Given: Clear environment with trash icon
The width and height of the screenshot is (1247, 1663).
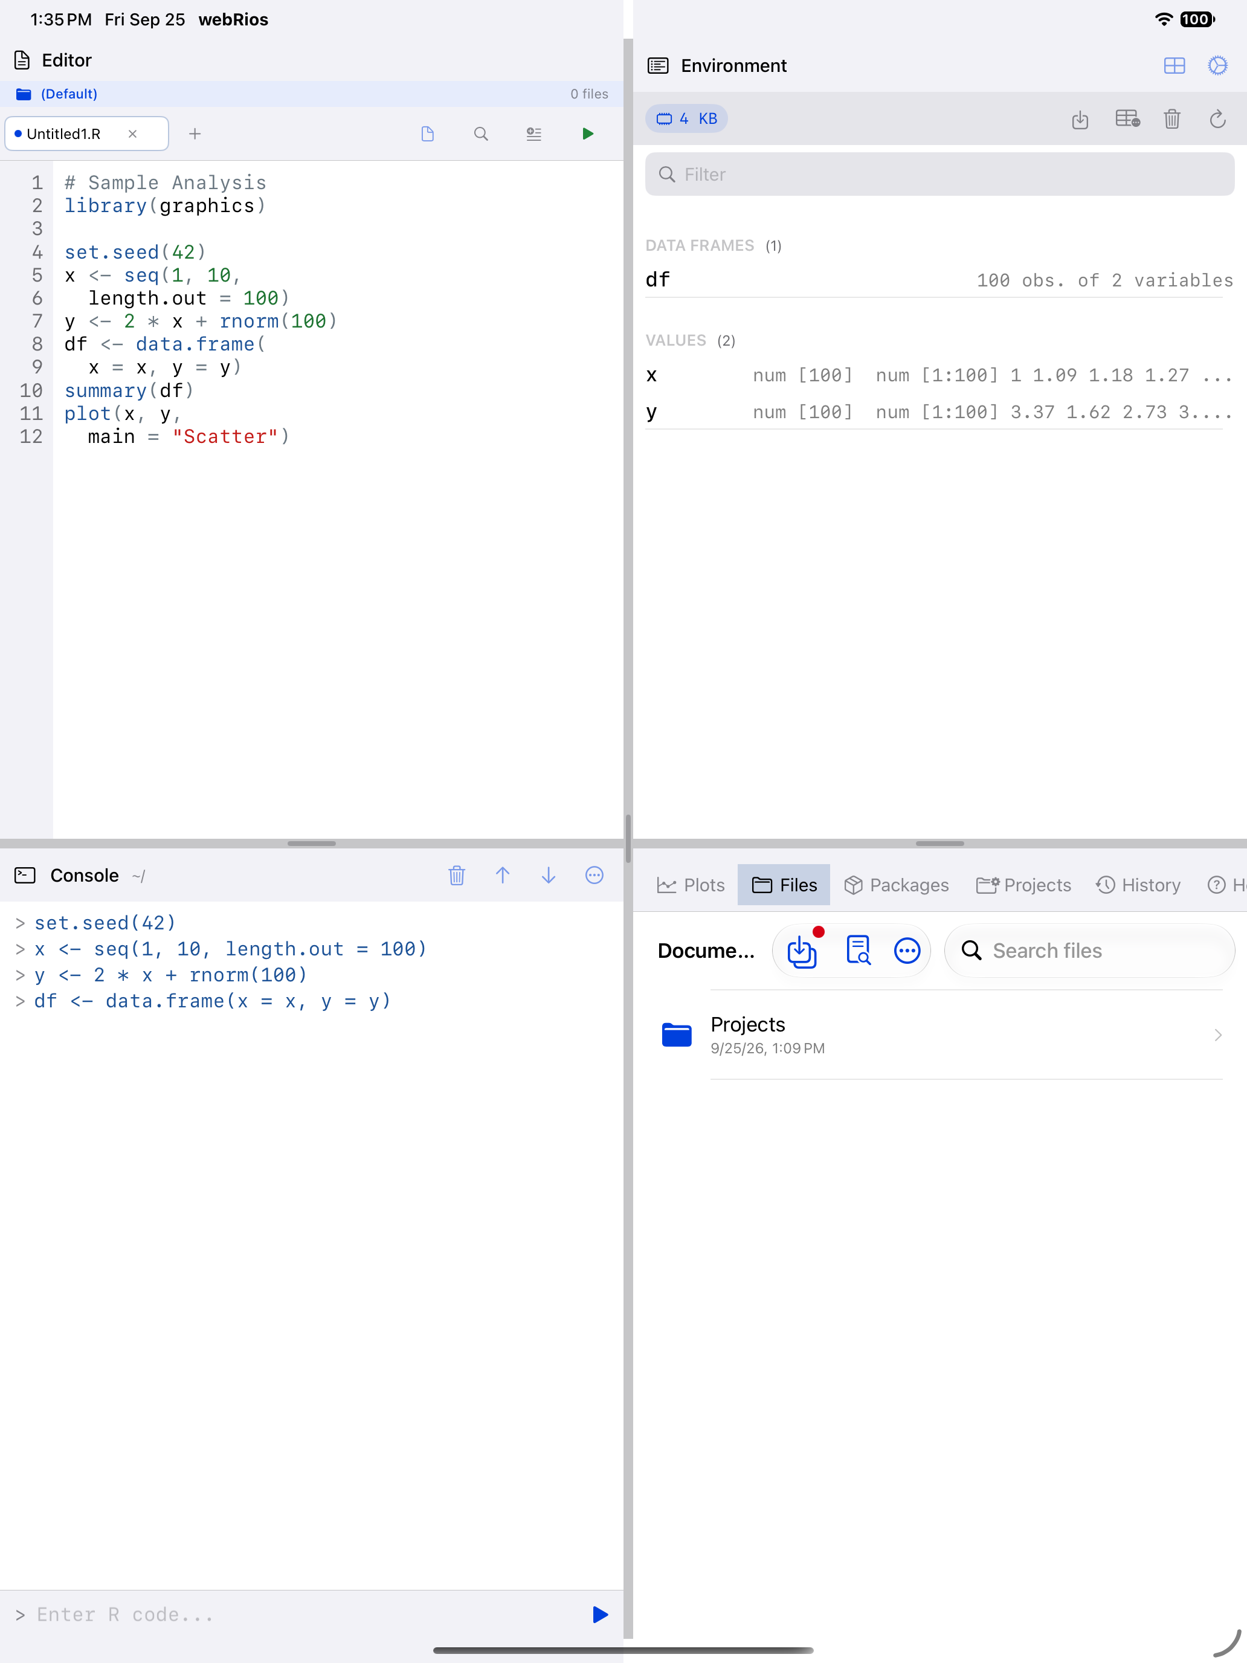Looking at the screenshot, I should (x=1172, y=119).
